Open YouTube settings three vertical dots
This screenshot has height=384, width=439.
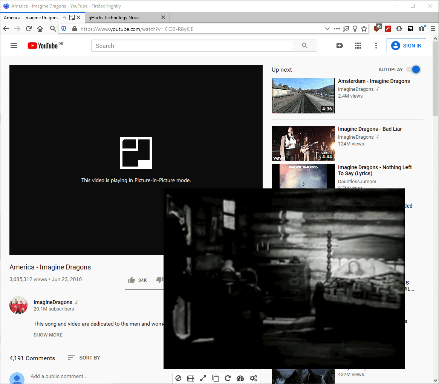coord(376,46)
